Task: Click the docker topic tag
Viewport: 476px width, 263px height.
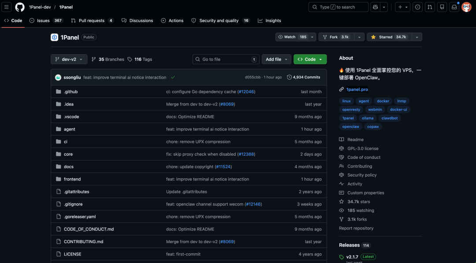Action: pyautogui.click(x=383, y=101)
